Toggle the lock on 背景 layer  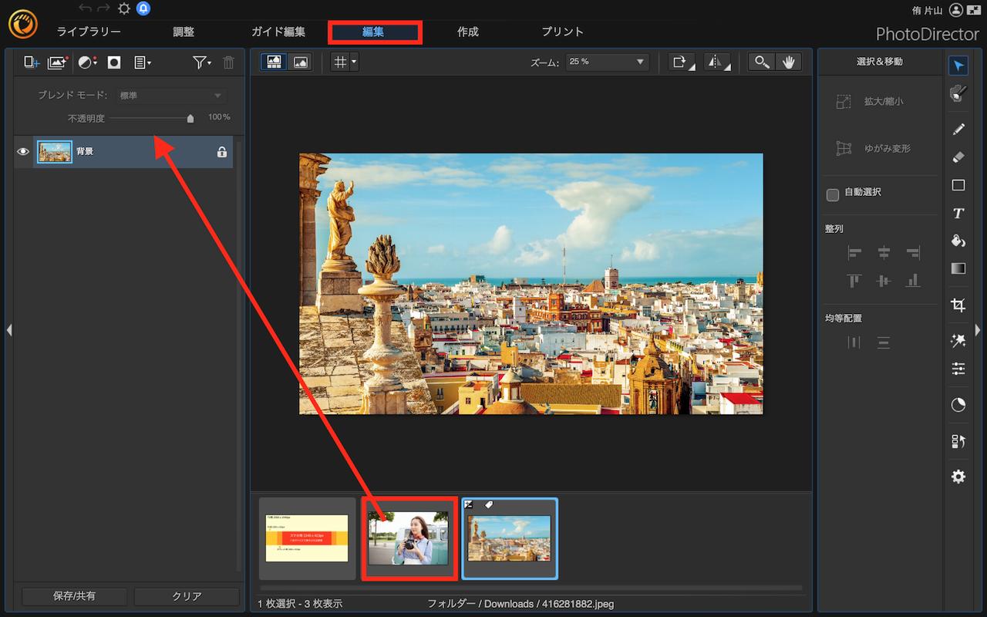(222, 152)
